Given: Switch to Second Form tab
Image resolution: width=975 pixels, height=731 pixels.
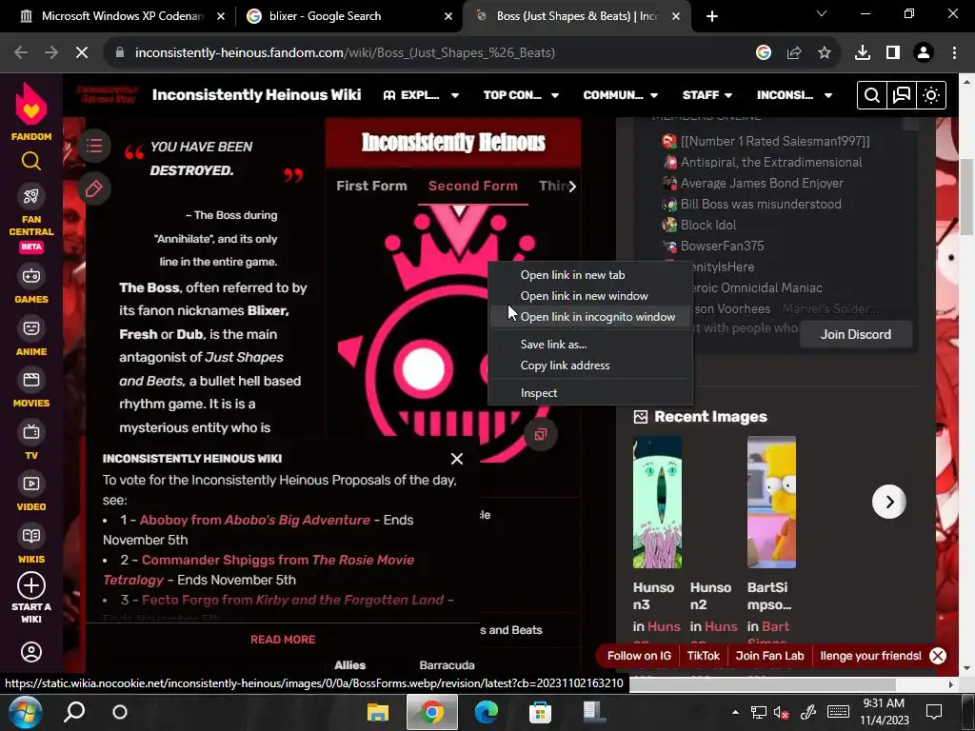Looking at the screenshot, I should pos(472,186).
